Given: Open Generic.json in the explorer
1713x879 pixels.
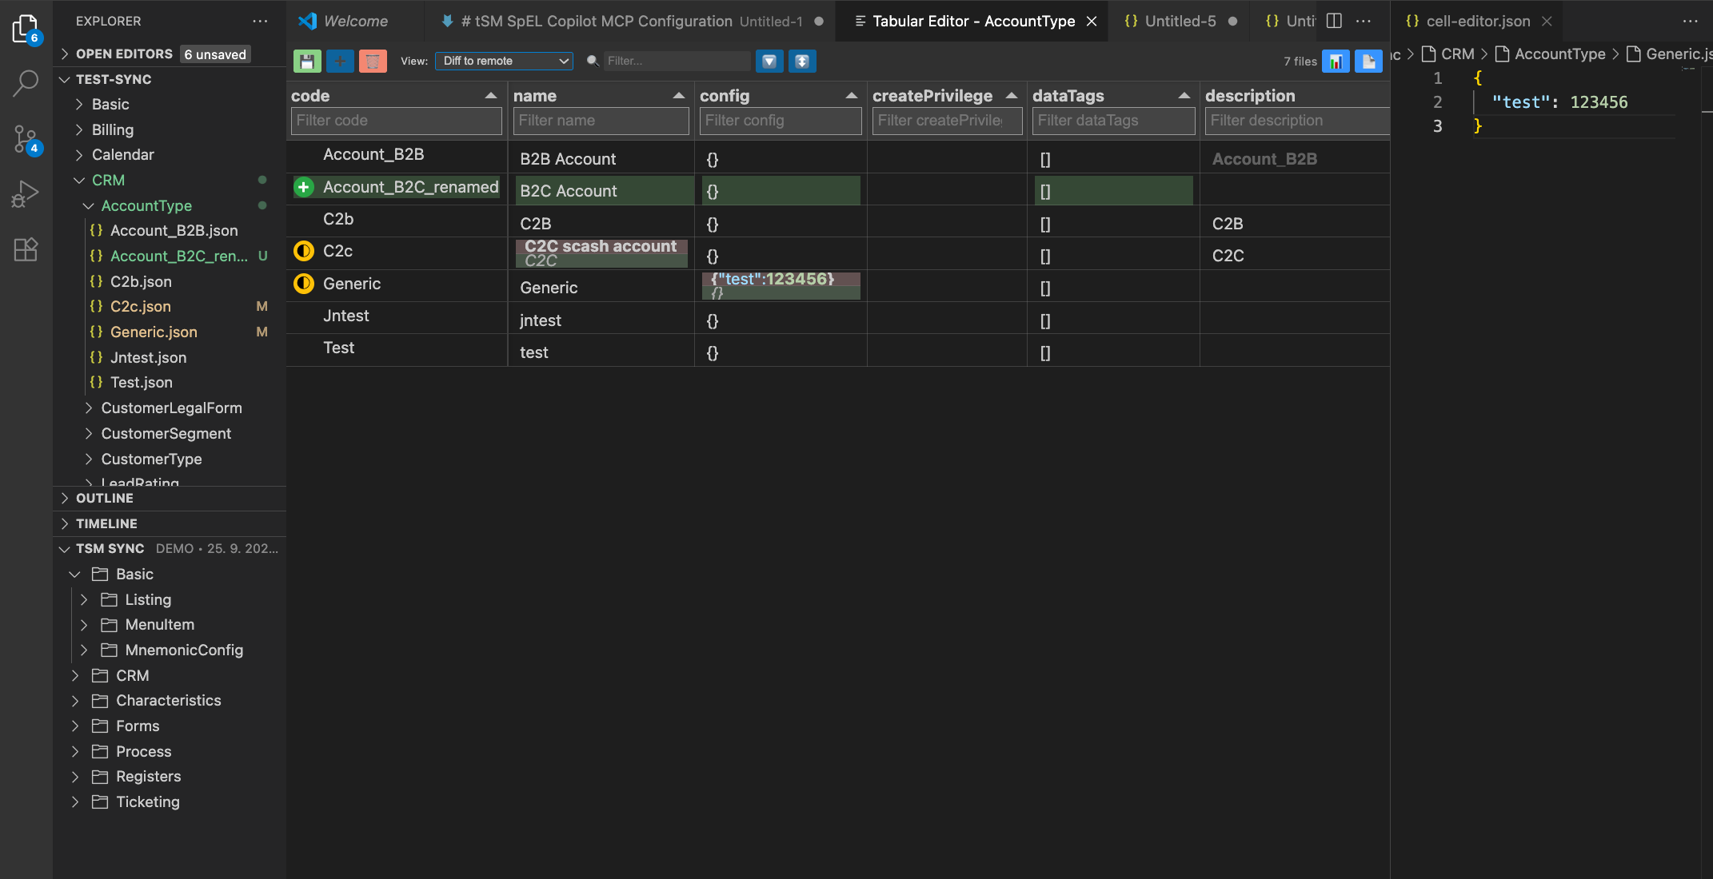Looking at the screenshot, I should (x=154, y=332).
